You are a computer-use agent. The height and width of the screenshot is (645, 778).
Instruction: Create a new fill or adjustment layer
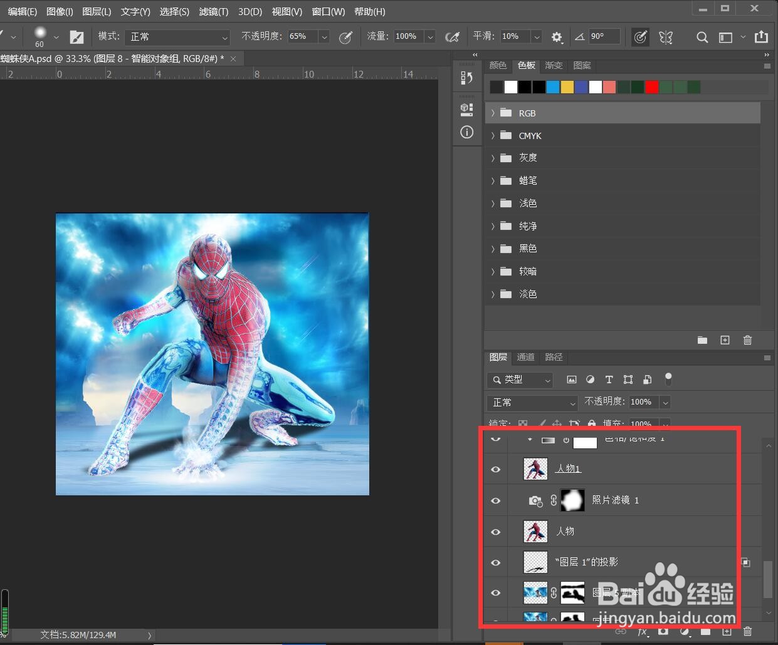(685, 632)
